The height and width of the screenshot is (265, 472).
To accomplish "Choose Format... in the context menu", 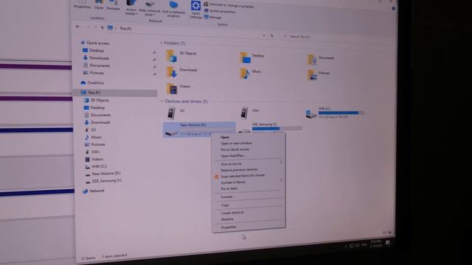I will 228,197.
